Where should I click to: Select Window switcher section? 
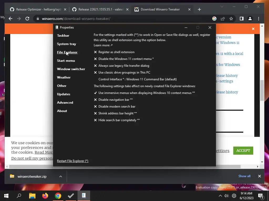click(x=71, y=69)
